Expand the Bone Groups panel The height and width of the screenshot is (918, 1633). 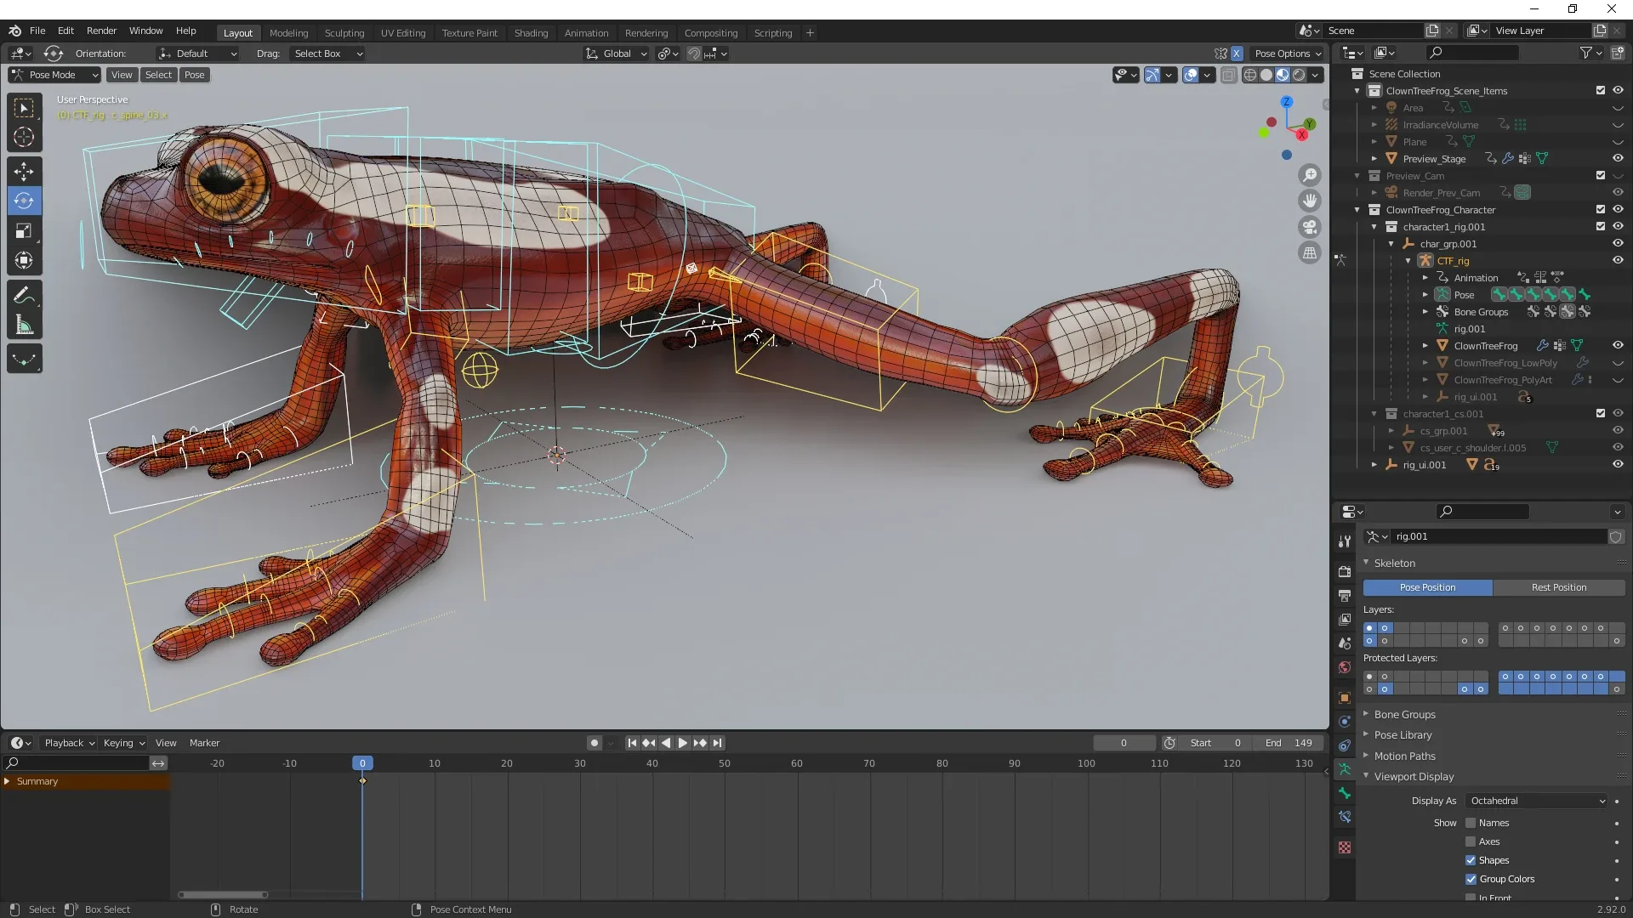(x=1405, y=715)
